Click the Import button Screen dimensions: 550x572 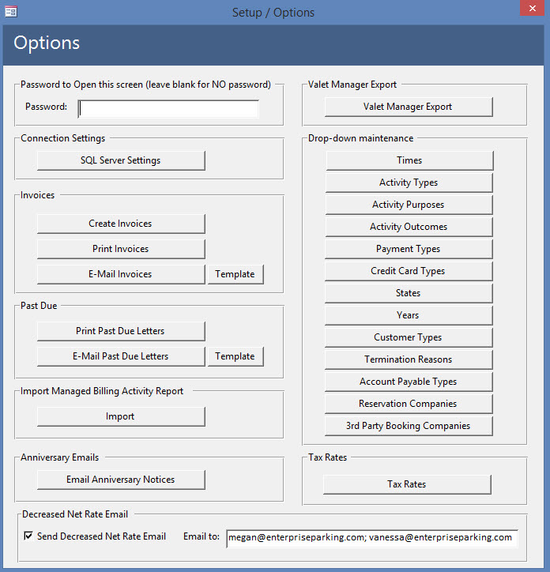point(121,416)
